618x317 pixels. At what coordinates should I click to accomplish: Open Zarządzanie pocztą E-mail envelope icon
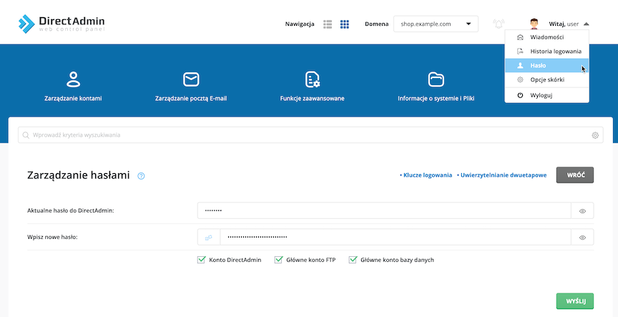[x=191, y=79]
